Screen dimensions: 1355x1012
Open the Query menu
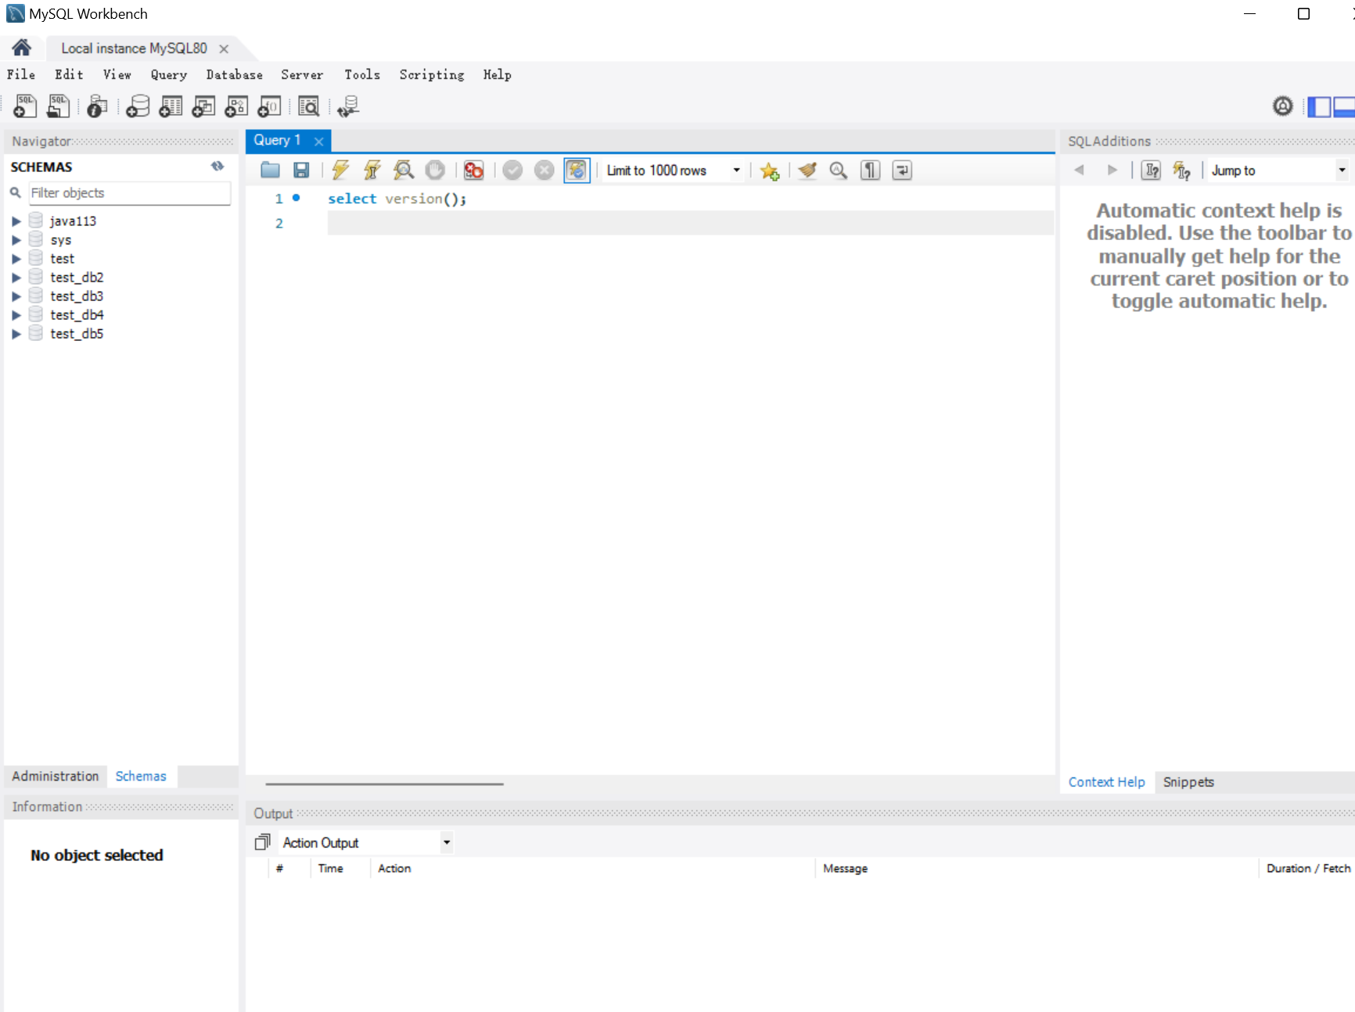tap(169, 74)
